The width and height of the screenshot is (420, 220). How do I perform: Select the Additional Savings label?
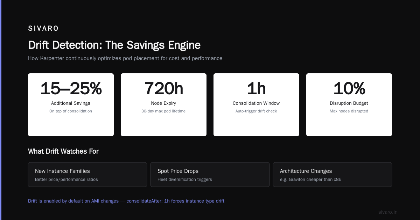point(71,103)
